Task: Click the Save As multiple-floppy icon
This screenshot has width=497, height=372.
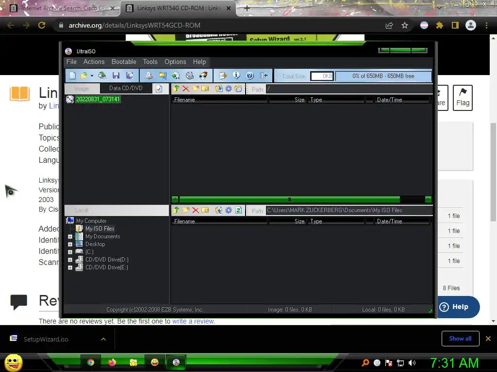Action: 129,76
